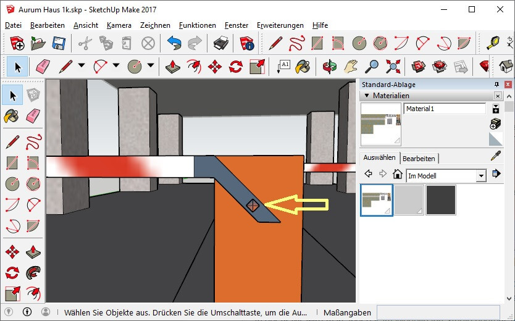Collapse the Materialien panel
515x321 pixels.
pos(367,96)
